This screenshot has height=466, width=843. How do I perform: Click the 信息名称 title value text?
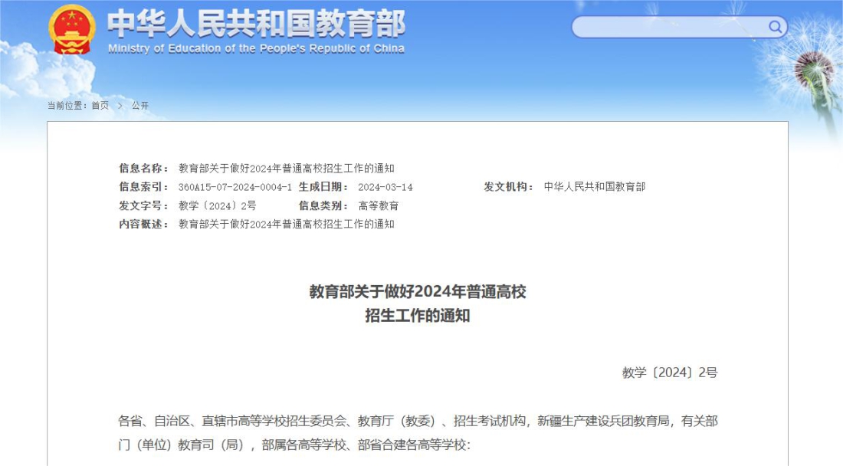point(287,168)
